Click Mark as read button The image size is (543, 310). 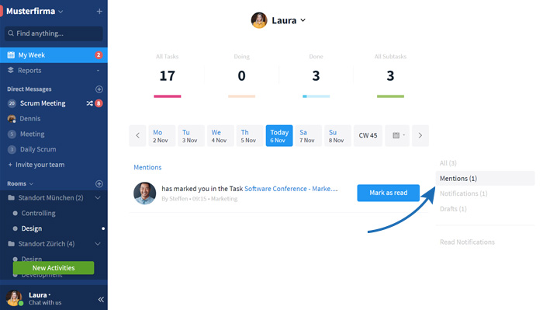pos(388,193)
